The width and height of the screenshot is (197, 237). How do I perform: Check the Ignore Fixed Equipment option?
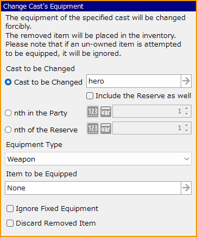10,209
